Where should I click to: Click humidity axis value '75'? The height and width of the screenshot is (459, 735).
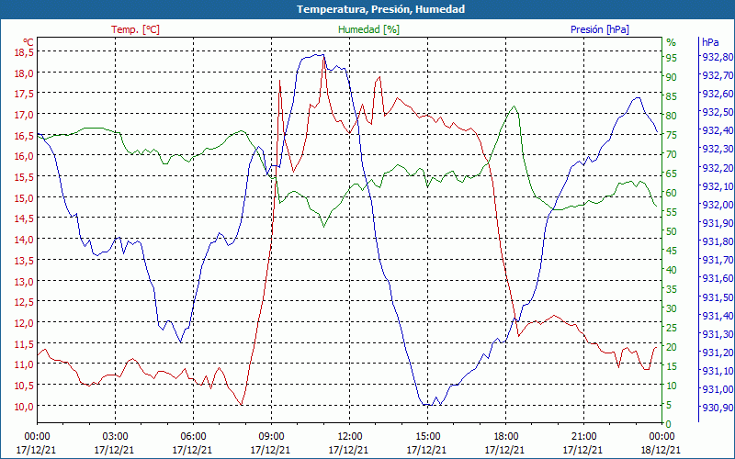(672, 135)
